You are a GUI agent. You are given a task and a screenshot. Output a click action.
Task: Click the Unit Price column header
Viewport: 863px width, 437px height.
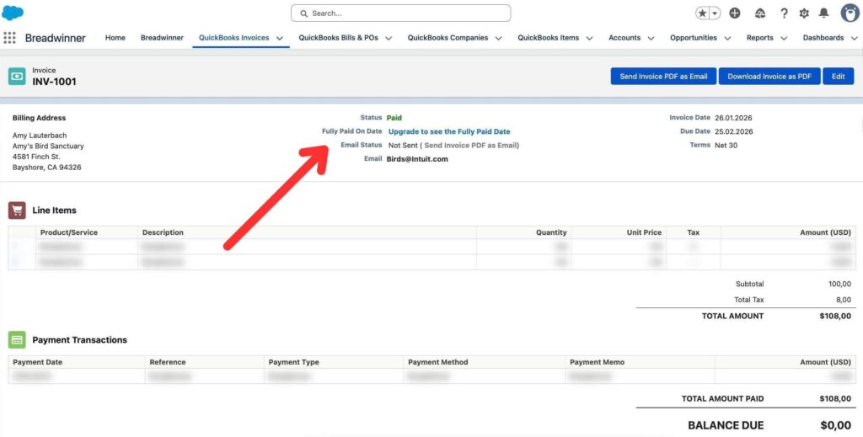(644, 232)
